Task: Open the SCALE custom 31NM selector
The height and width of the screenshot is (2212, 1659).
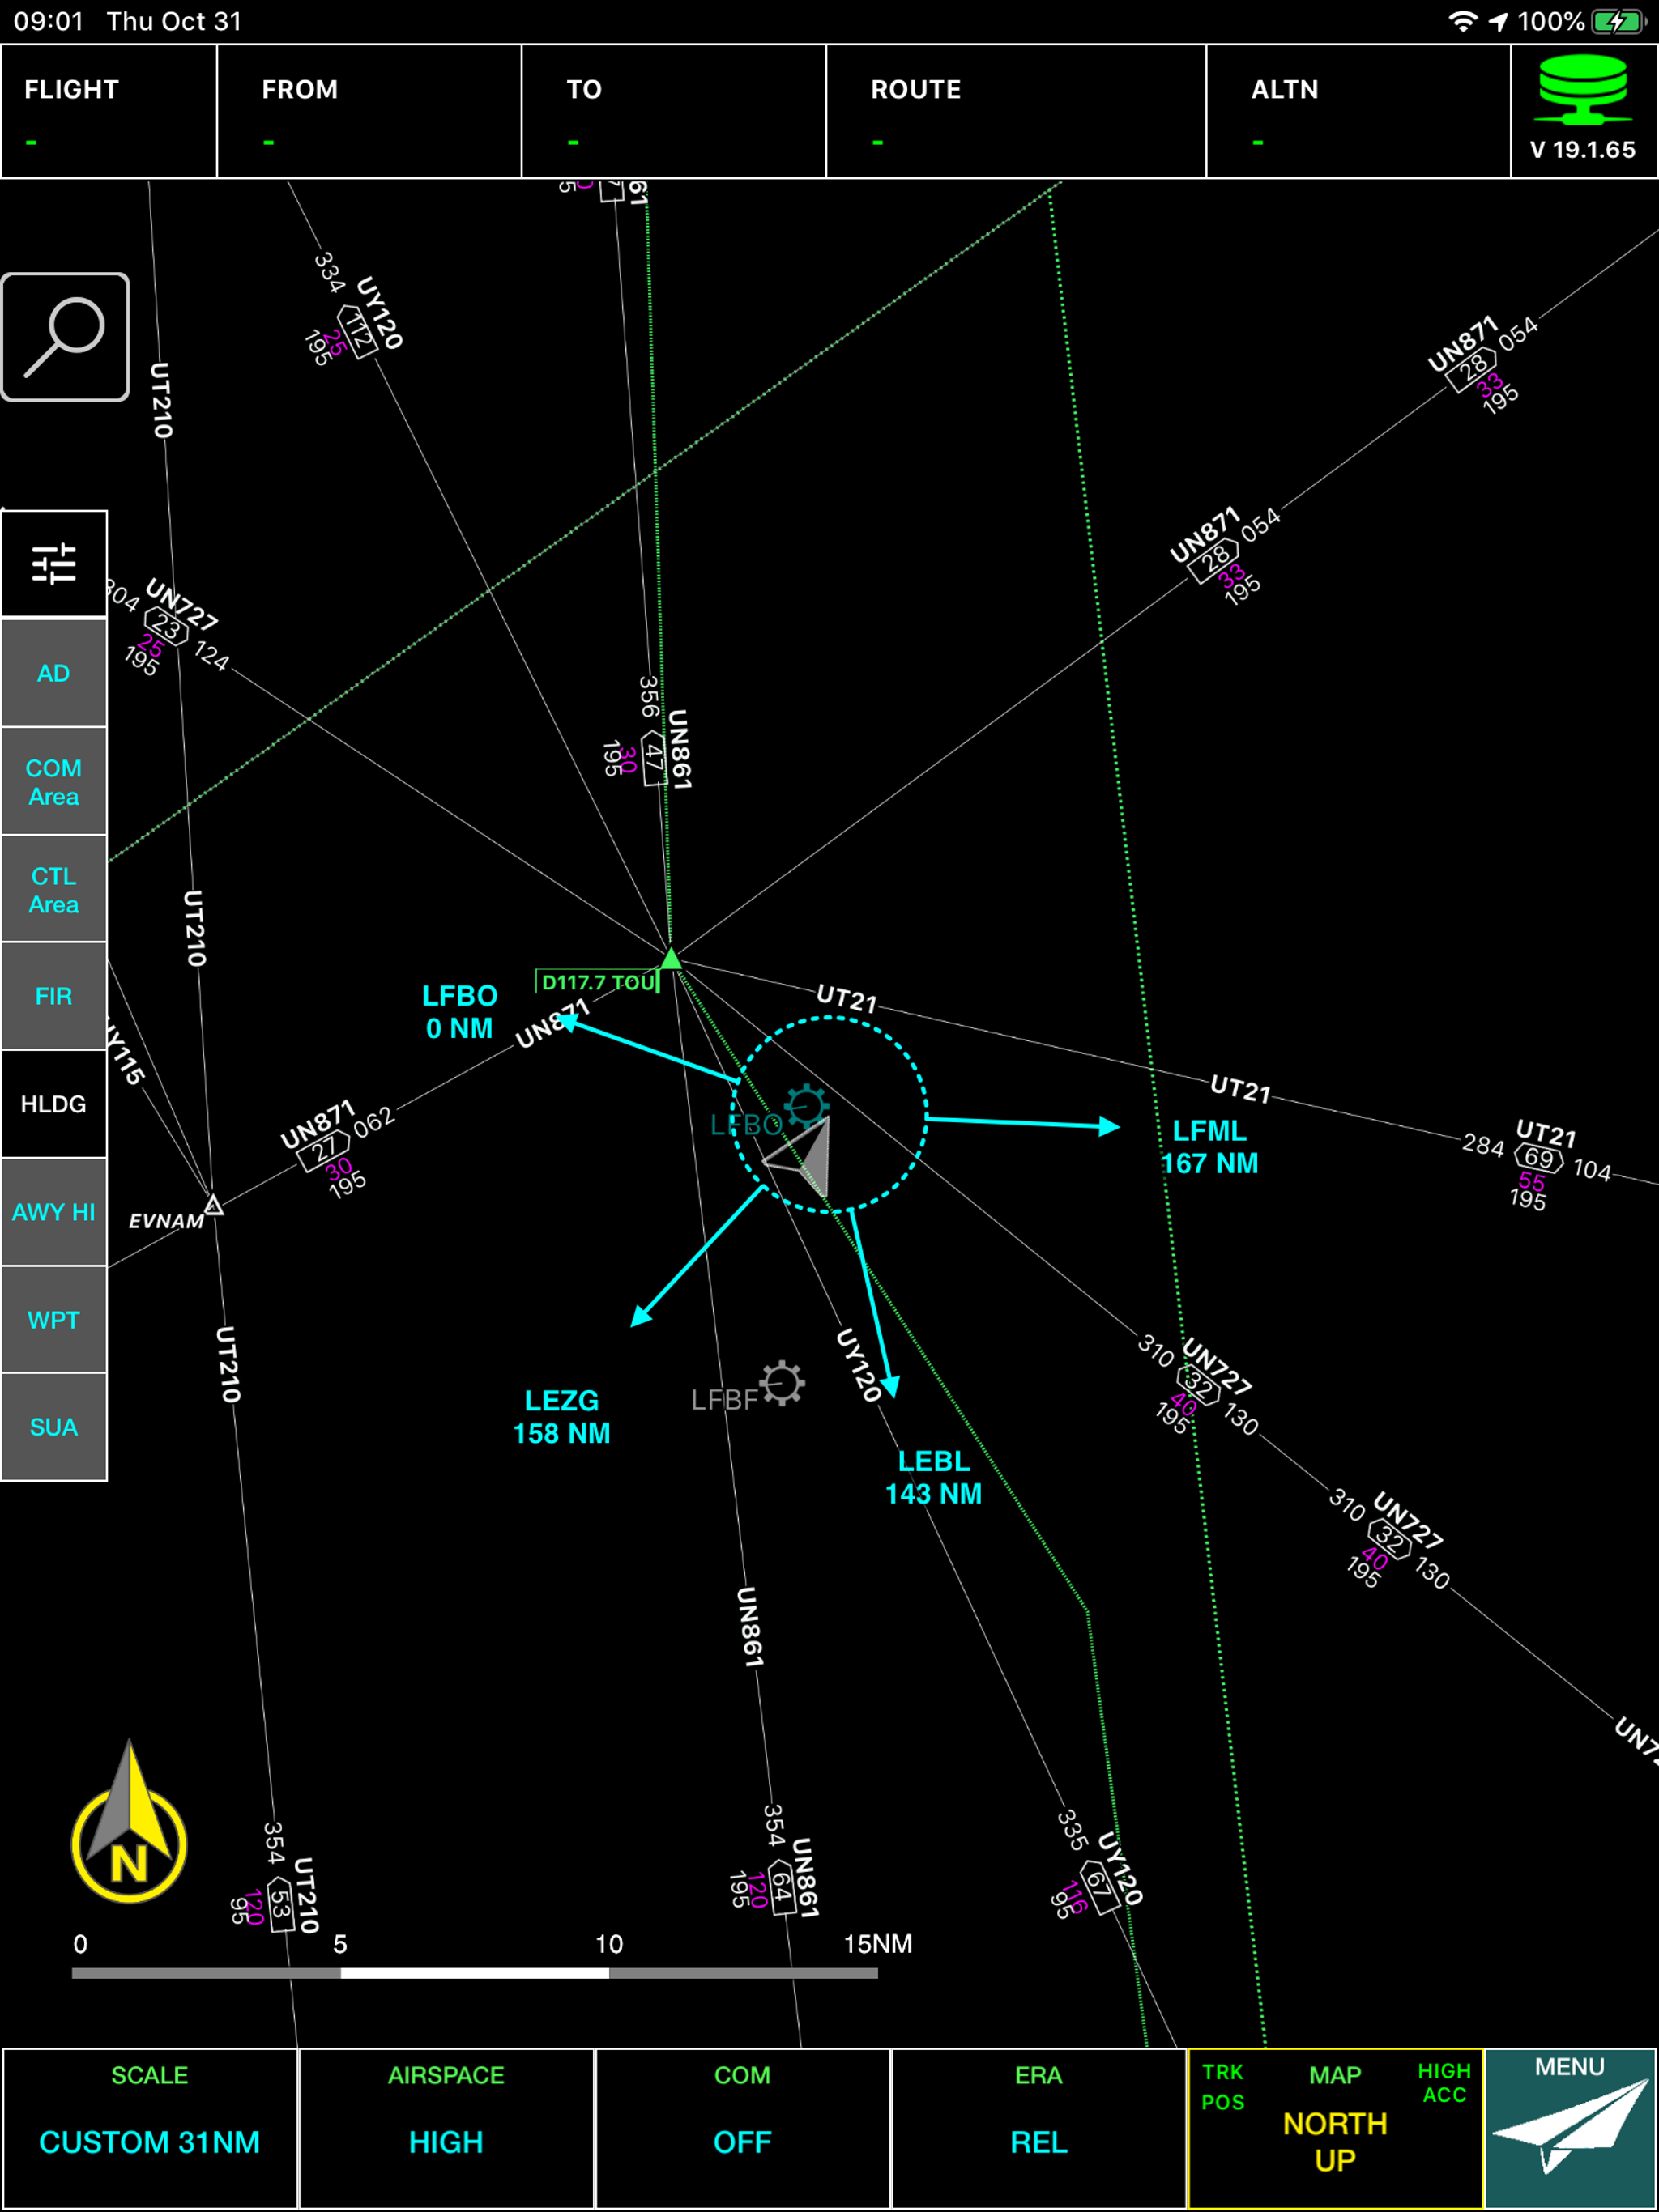Action: coord(149,2127)
